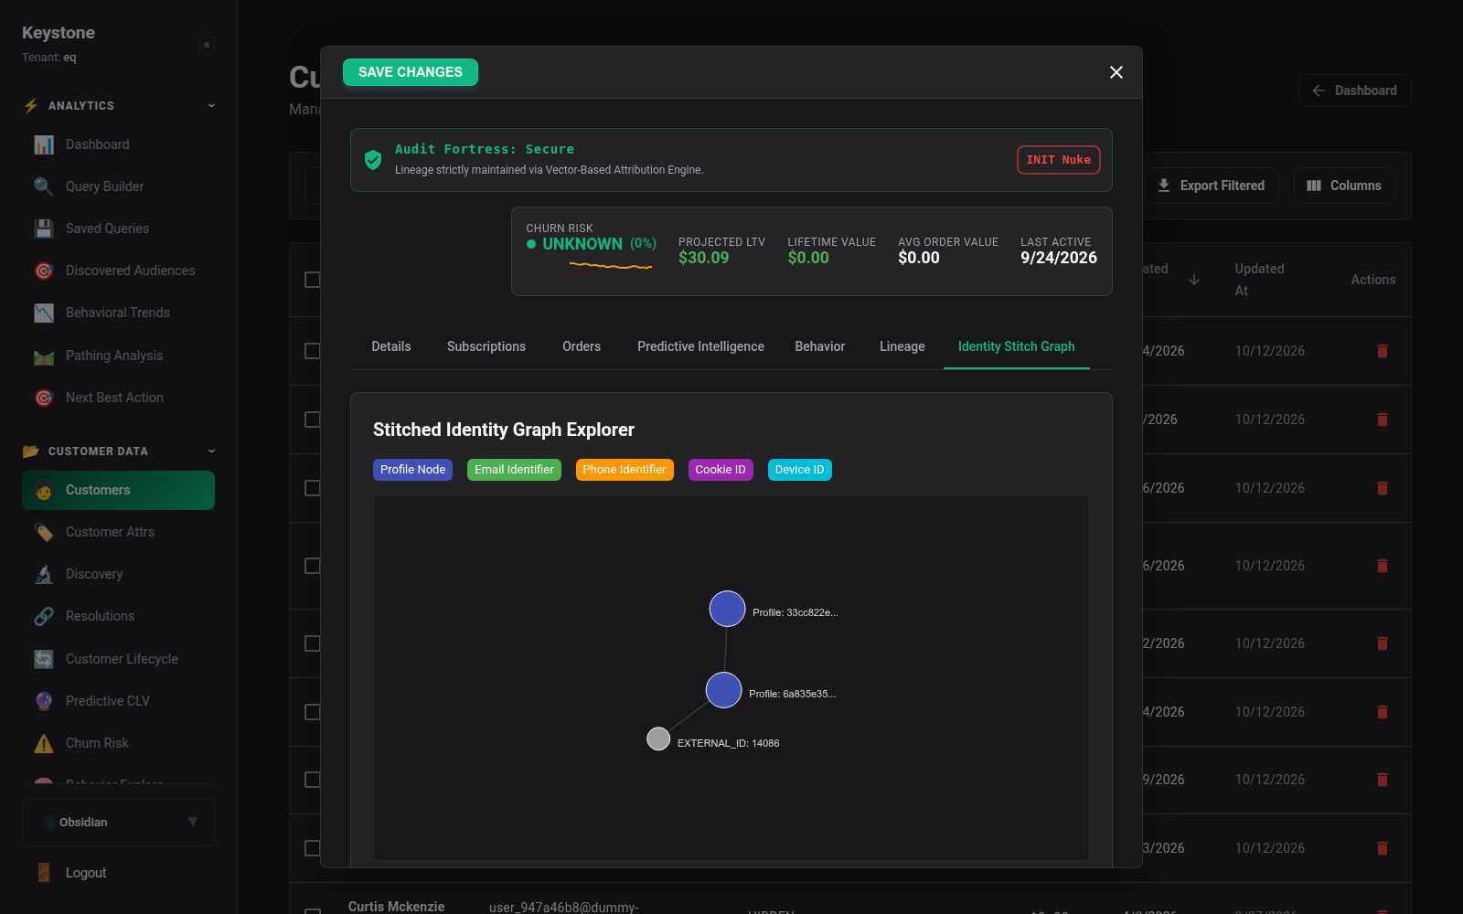Close the customer modal dialog
Screen dimensions: 1463x914
click(1116, 72)
